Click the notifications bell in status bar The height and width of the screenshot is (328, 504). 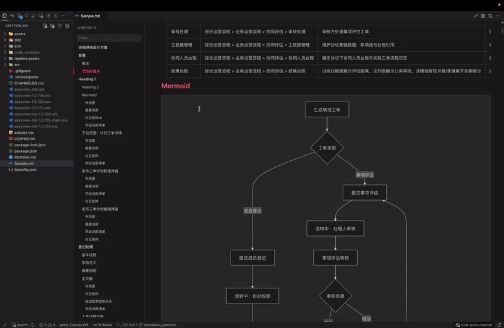[x=499, y=325]
